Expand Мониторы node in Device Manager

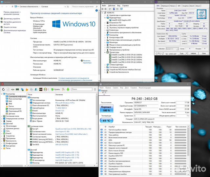pyautogui.click(x=105, y=42)
